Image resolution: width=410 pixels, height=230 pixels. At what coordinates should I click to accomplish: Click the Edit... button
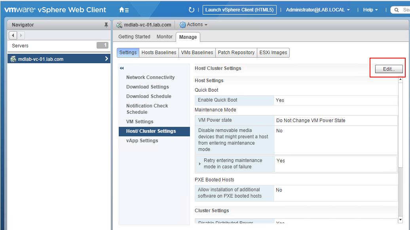click(389, 69)
